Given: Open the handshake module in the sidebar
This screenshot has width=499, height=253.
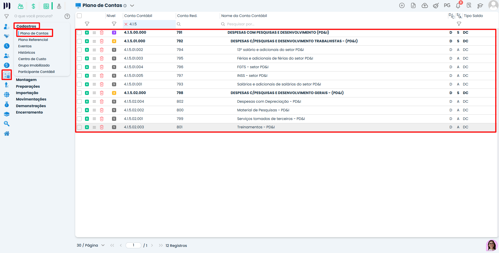Looking at the screenshot, I should pos(7,36).
